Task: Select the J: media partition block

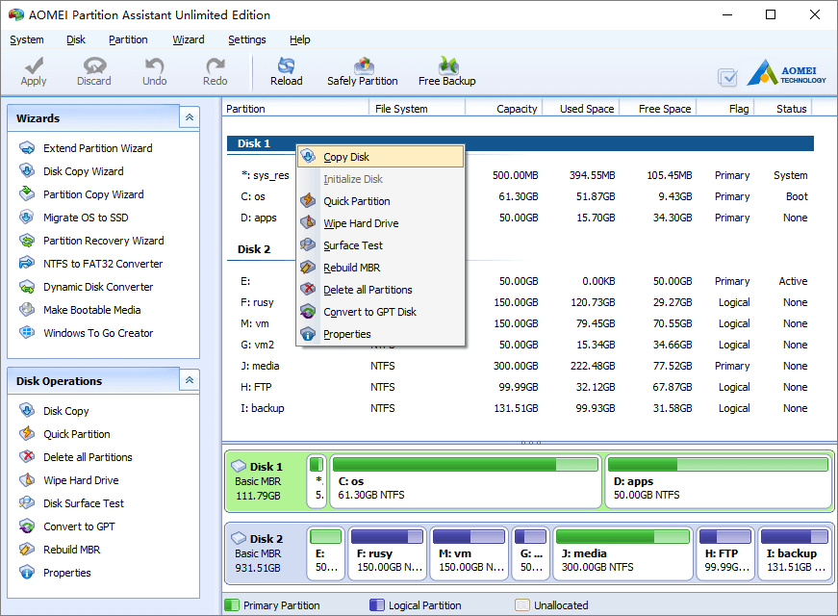Action: [x=622, y=552]
